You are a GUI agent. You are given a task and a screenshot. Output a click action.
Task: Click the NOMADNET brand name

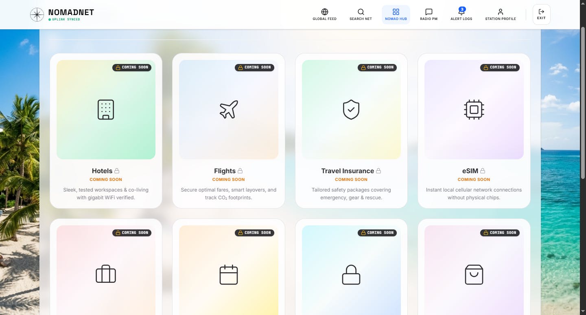[71, 12]
